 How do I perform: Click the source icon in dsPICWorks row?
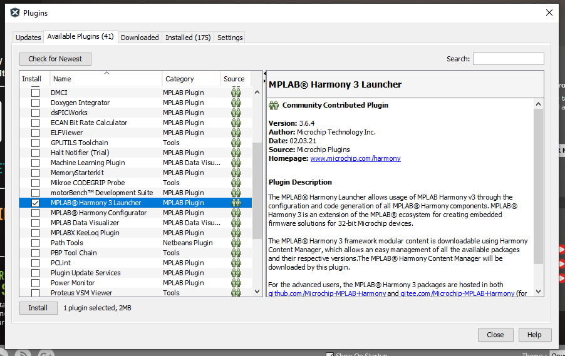(236, 113)
